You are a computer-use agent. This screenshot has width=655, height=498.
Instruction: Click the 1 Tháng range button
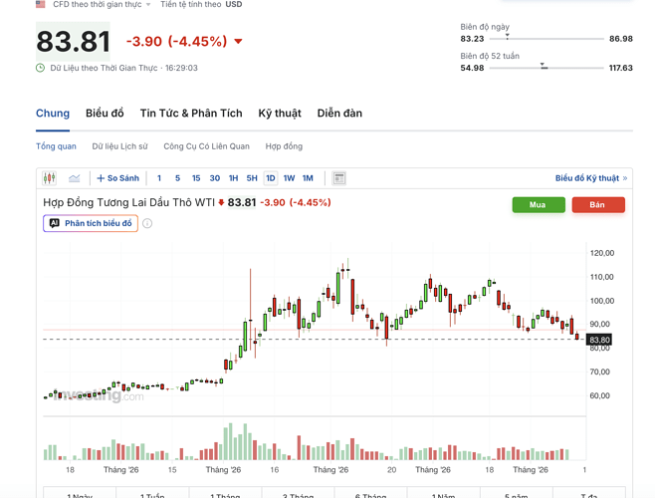click(225, 493)
